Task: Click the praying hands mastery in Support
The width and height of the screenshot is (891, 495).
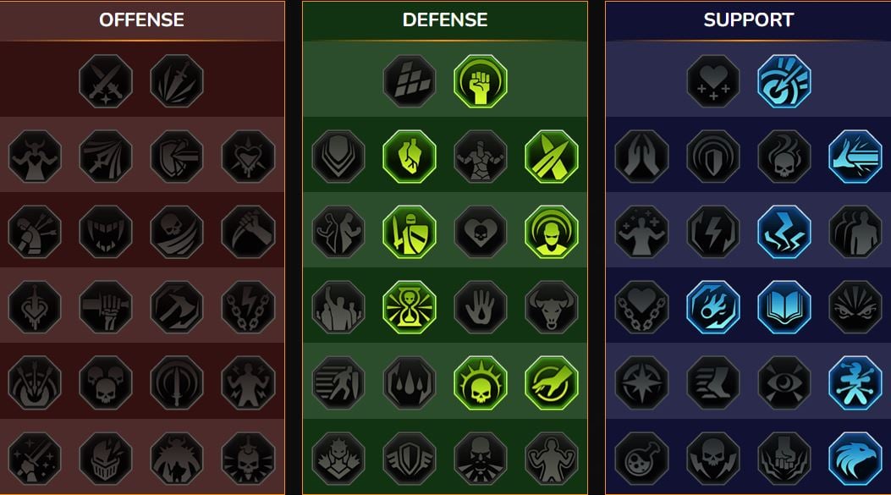Action: [641, 157]
